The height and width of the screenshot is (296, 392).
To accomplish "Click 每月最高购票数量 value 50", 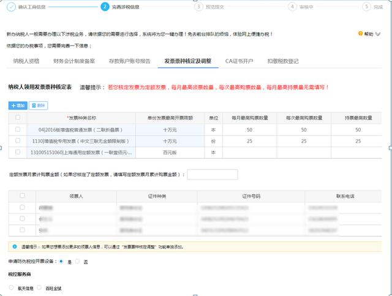I will tap(249, 130).
